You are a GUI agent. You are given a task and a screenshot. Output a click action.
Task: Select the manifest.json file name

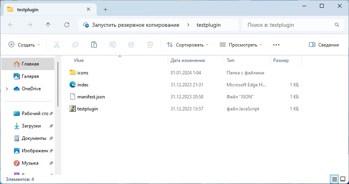pyautogui.click(x=91, y=97)
